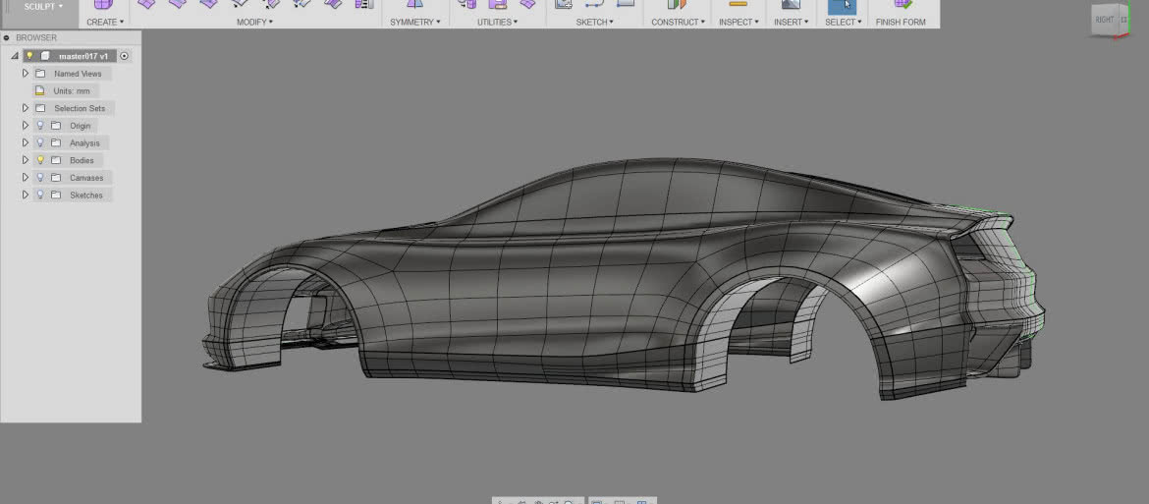The height and width of the screenshot is (504, 1149).
Task: Click the Select arrow cursor icon
Action: coord(843,7)
